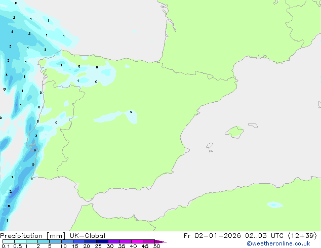Click the purple over-50 arrow on legend
The height and width of the screenshot is (248, 321).
(160, 241)
